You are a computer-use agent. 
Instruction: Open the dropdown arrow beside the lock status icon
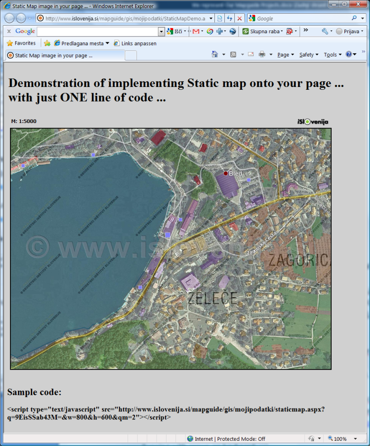(319, 438)
